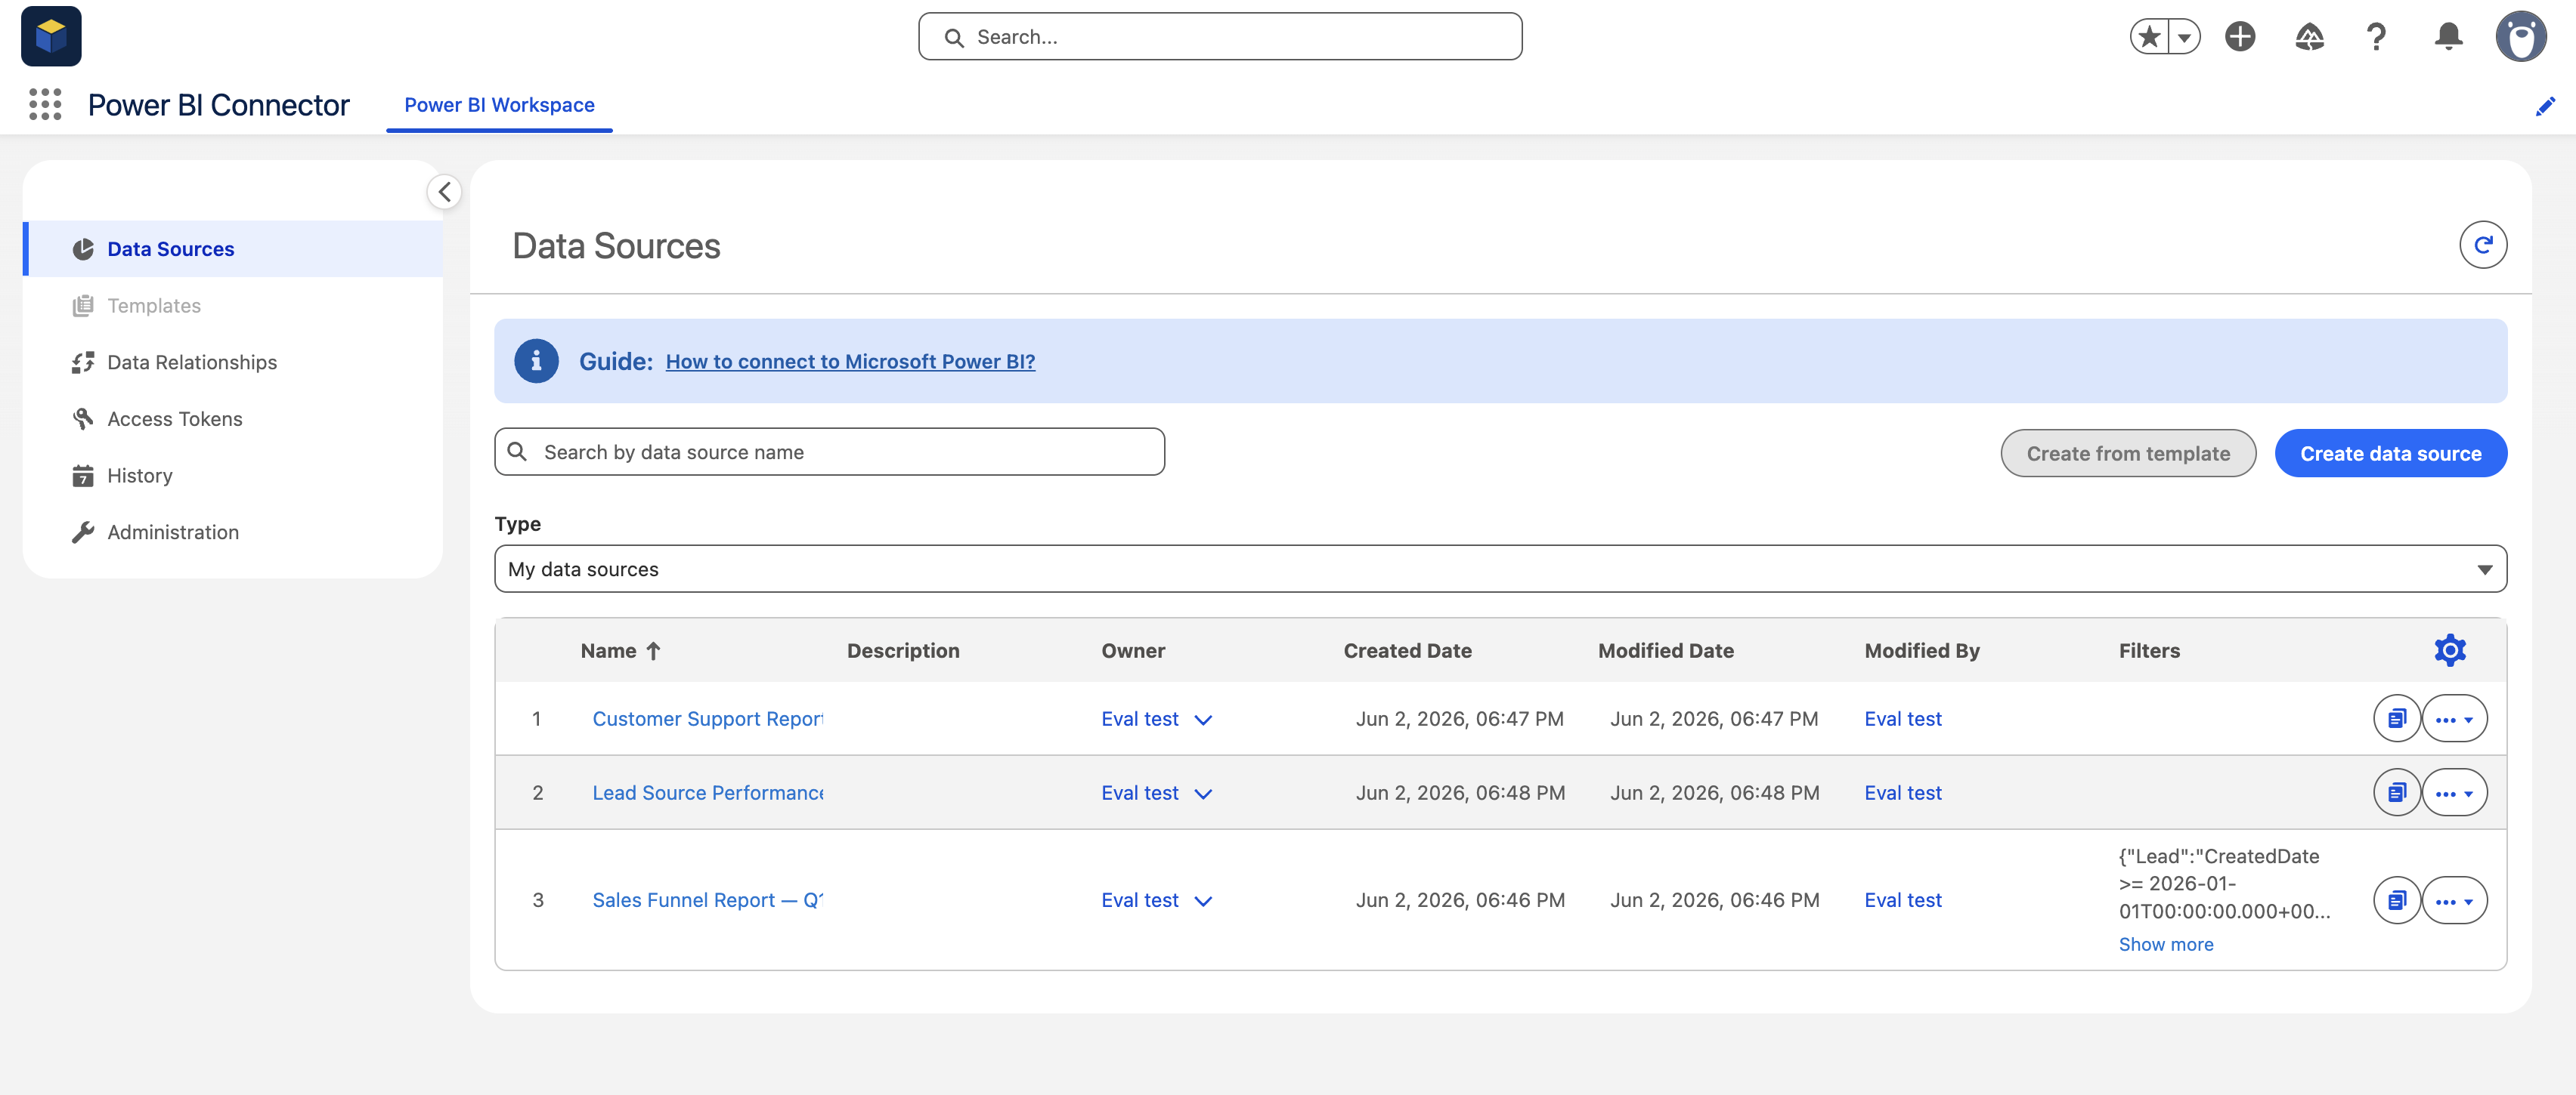Click created date Jun 2, 2026, 06:47 PM

1459,718
